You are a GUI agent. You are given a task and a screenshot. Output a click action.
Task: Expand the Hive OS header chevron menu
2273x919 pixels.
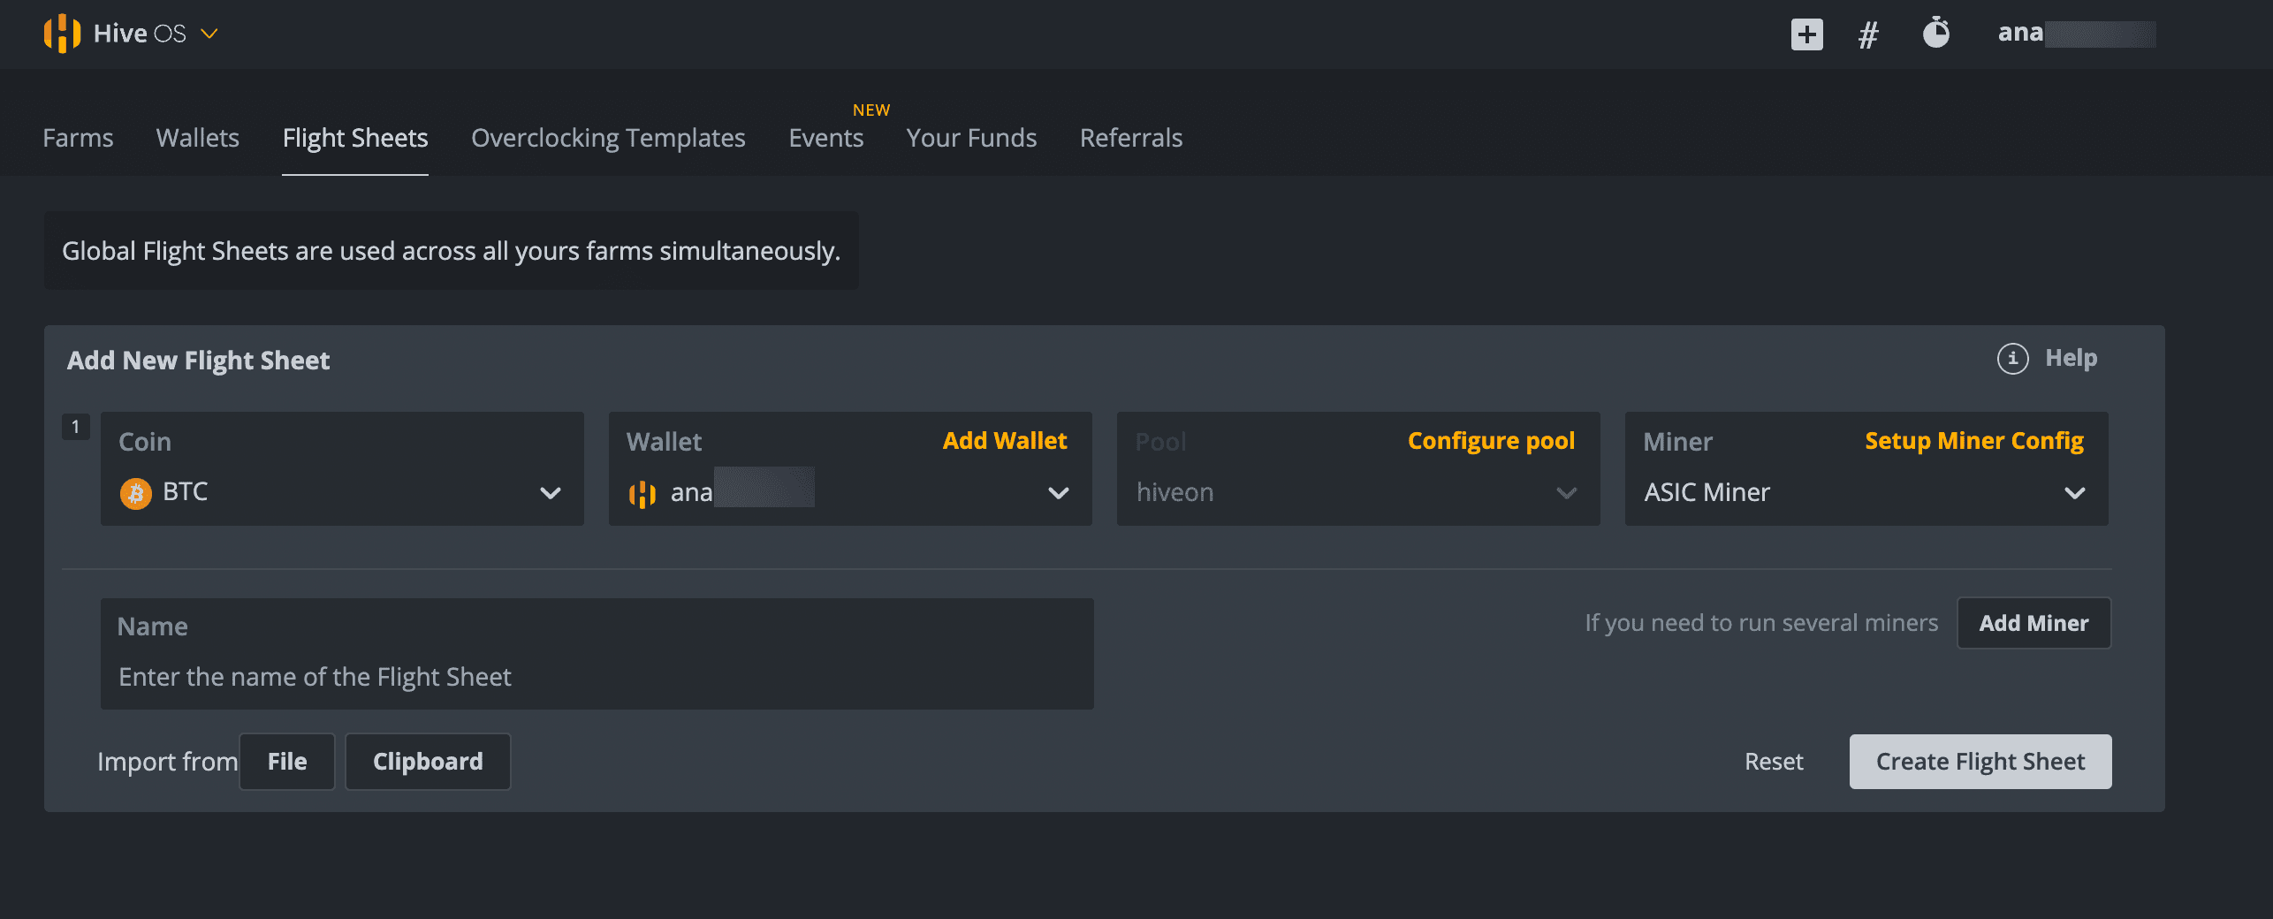[209, 34]
